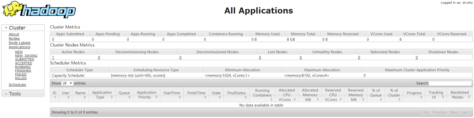Filter applications by NEW_SAVING state
This screenshot has width=474, height=118.
[26, 56]
